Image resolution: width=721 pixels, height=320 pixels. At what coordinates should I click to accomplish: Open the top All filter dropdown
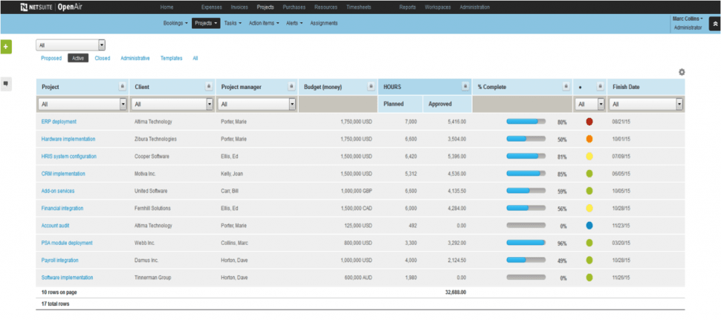pos(71,45)
